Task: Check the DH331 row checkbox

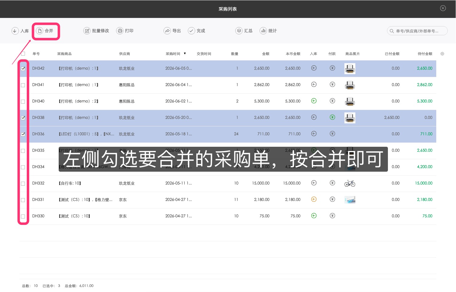Action: tap(23, 200)
